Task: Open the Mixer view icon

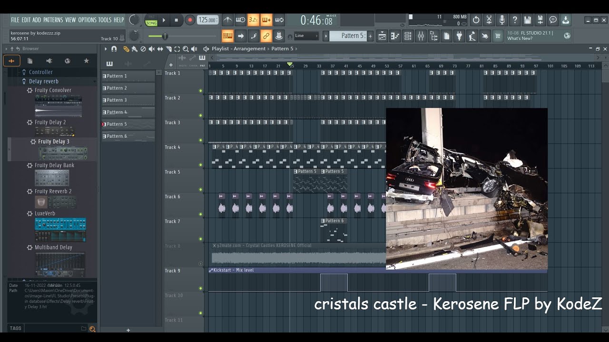Action: (x=421, y=36)
